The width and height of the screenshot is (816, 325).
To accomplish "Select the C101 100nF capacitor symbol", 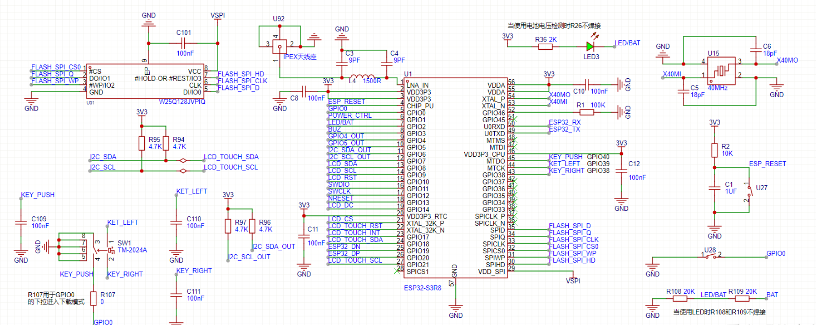I will [x=182, y=43].
